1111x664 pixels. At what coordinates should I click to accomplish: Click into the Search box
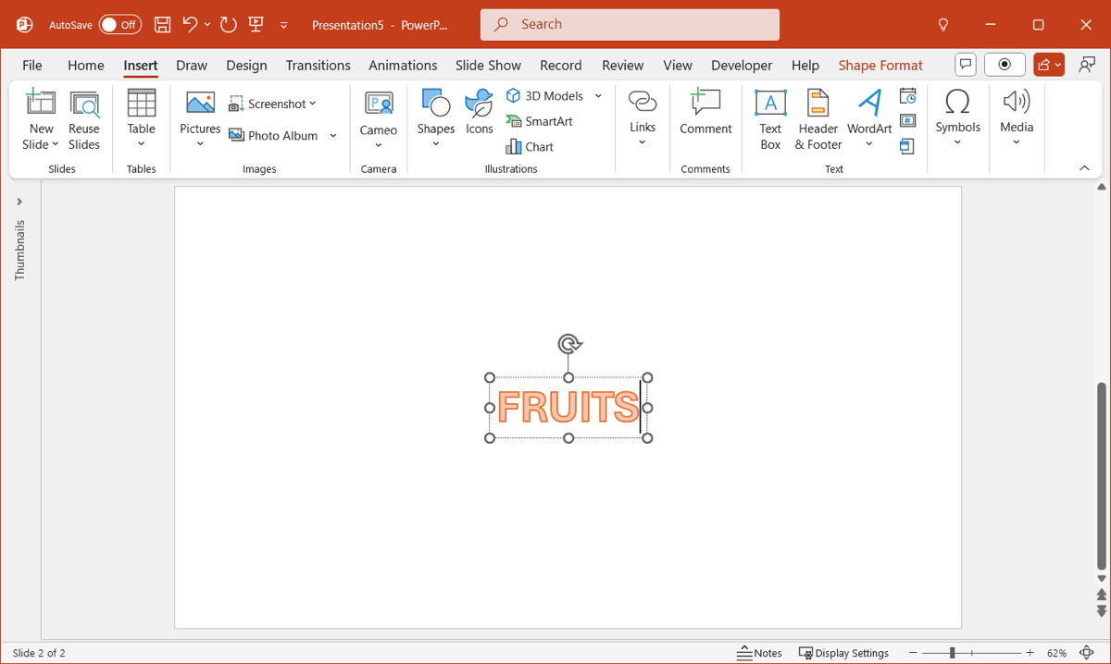[x=630, y=25]
